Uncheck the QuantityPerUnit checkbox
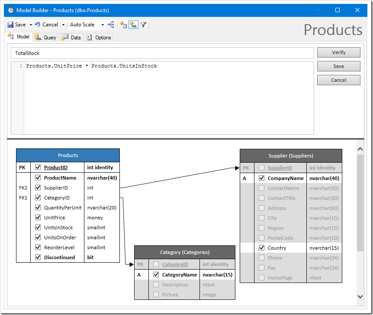This screenshot has width=373, height=315. (x=38, y=207)
